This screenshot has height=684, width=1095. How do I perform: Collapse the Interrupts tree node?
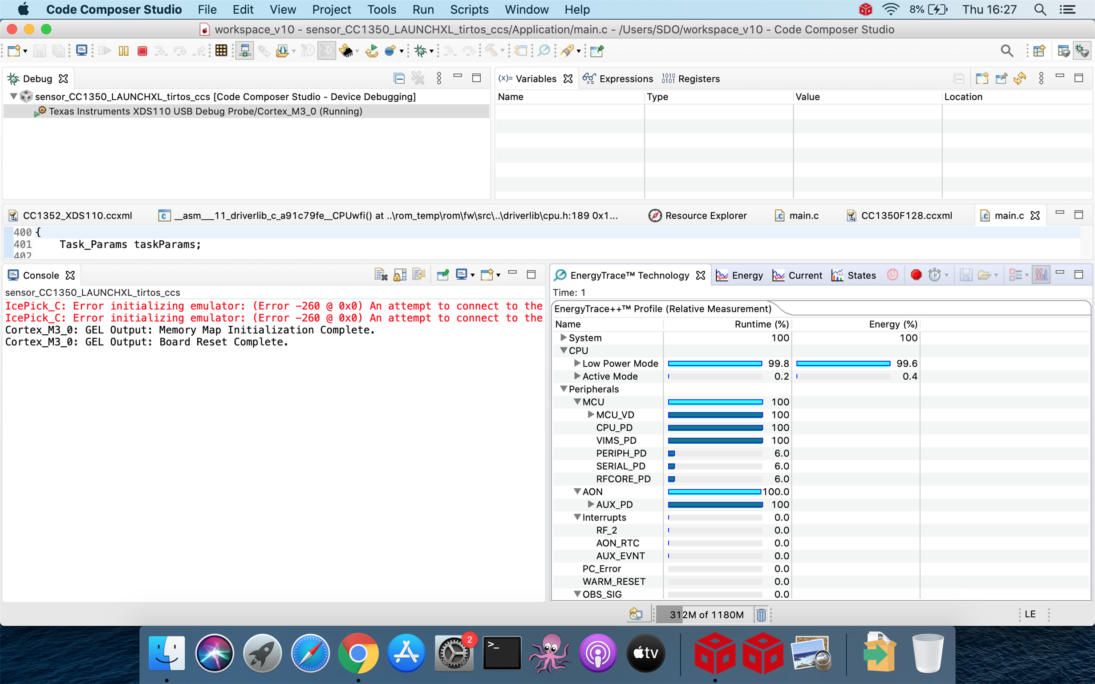[x=577, y=517]
